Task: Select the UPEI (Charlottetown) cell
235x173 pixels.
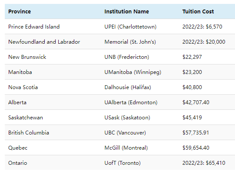Action: pyautogui.click(x=130, y=27)
